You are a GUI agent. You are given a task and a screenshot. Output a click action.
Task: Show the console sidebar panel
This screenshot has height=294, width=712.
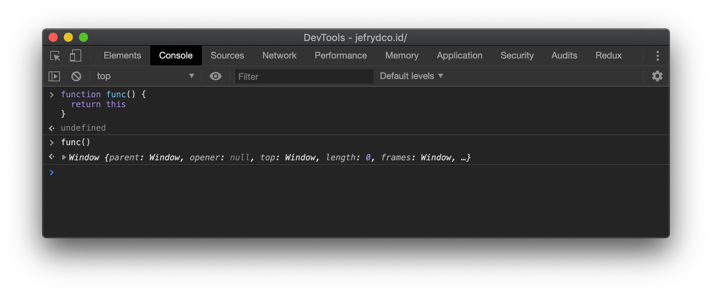point(54,76)
